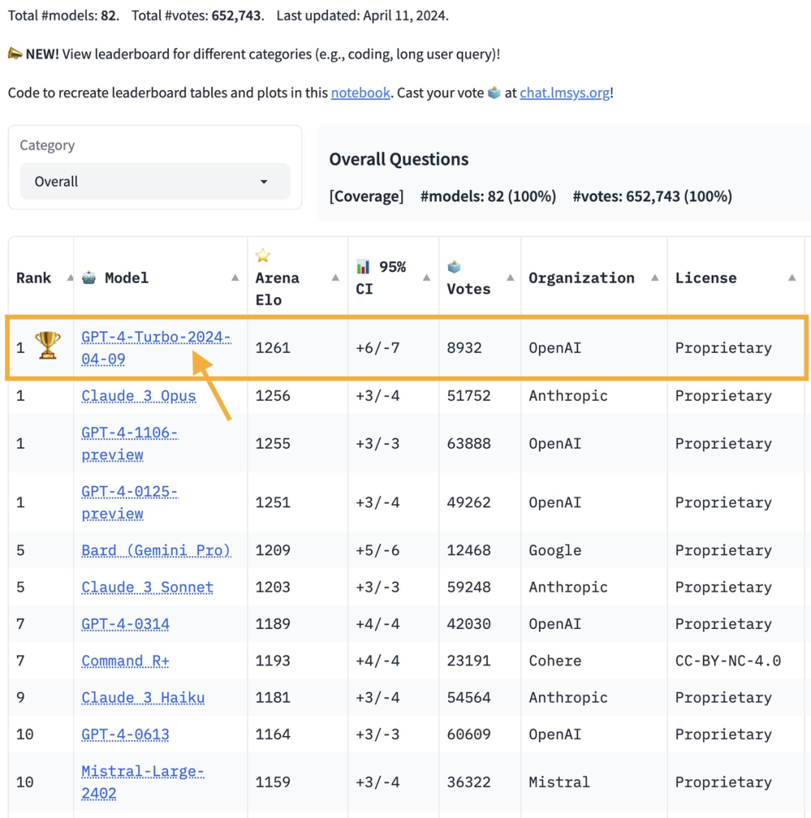This screenshot has height=818, width=811.
Task: Click the trophy icon in first rank row
Action: [49, 345]
